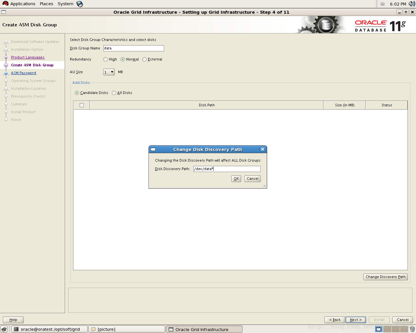This screenshot has height=333, width=416.
Task: Click the Summary step in sidebar
Action: pos(19,104)
